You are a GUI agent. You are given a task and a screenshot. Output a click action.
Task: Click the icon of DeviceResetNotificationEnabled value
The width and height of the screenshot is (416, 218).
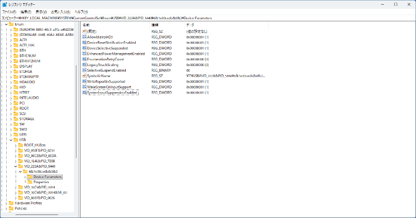pyautogui.click(x=84, y=43)
